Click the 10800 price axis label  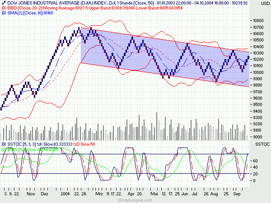[x=258, y=21]
